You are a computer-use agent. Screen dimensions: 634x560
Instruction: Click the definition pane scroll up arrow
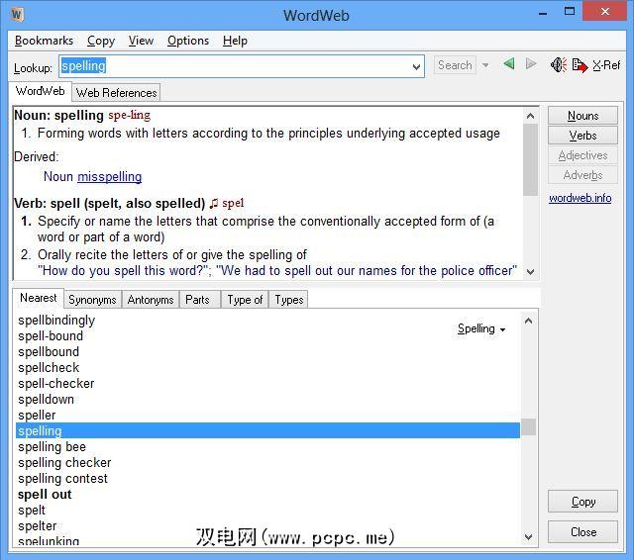click(x=530, y=116)
